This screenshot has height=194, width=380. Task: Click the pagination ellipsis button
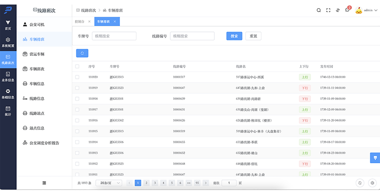point(188,183)
